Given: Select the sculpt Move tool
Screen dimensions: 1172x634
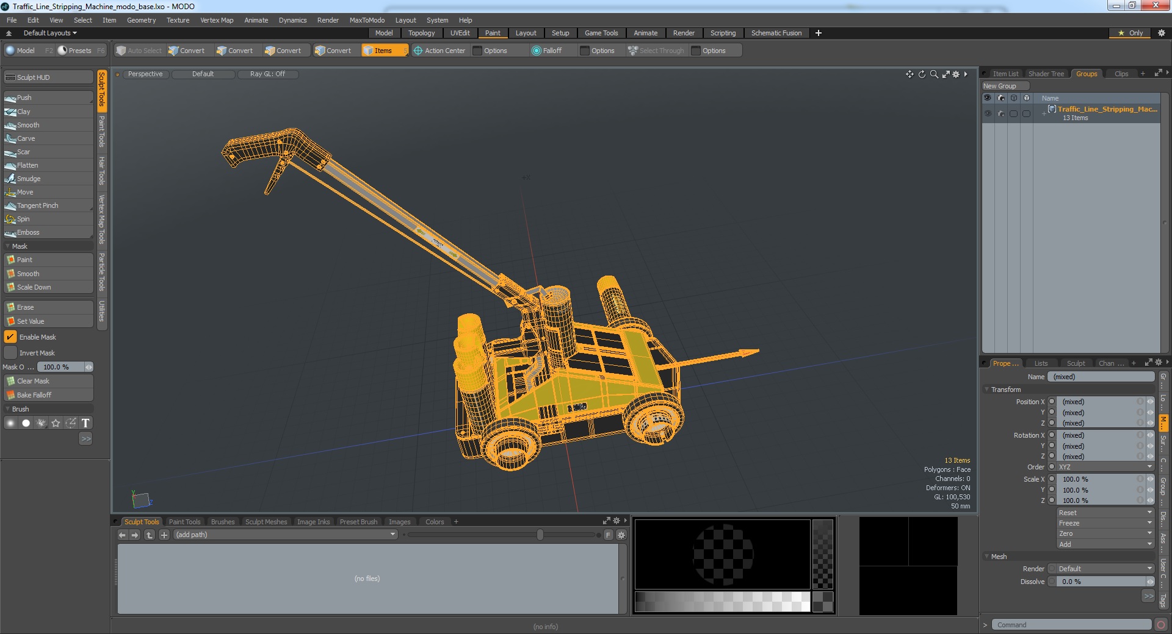Looking at the screenshot, I should (48, 192).
